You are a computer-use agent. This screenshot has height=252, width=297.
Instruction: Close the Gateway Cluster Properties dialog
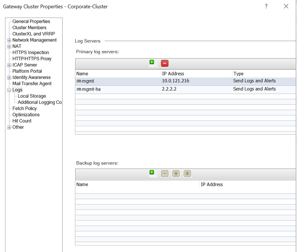286,6
